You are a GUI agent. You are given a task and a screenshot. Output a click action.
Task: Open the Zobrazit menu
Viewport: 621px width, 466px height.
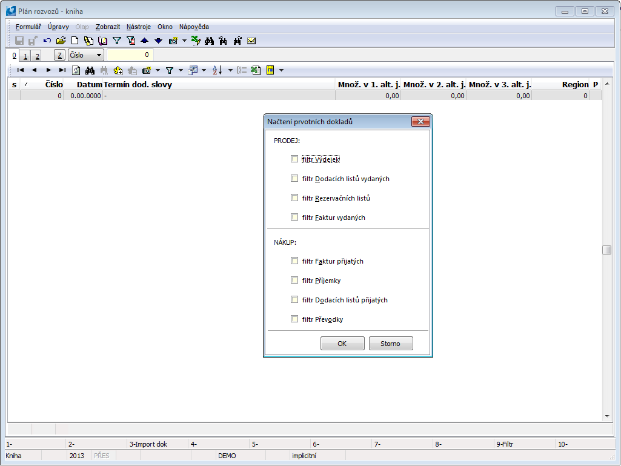click(108, 27)
